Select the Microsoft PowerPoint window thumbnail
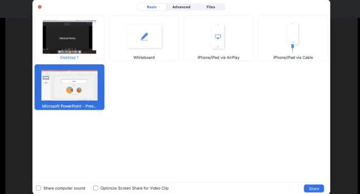Screen dimensions: 360x194 coord(69,85)
